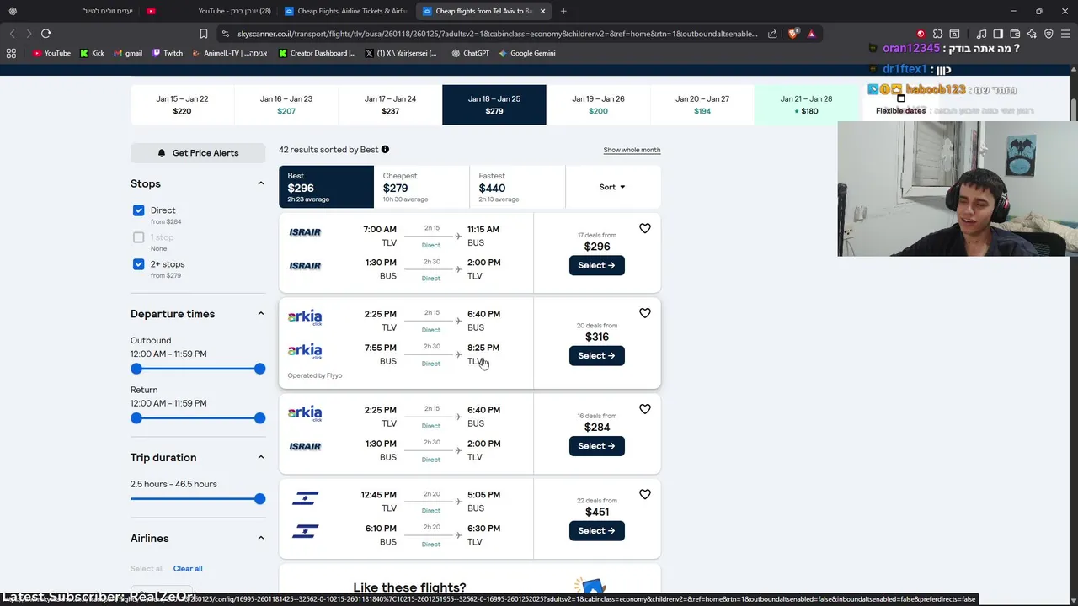This screenshot has height=606, width=1078.
Task: Open the Brave VPN shield icon
Action: pos(1049,34)
